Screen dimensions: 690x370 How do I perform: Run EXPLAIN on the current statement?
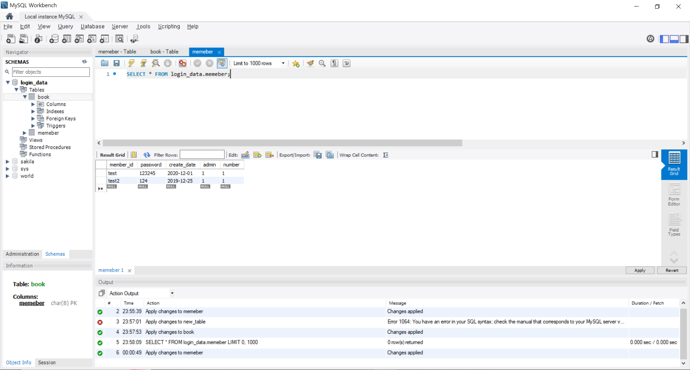156,63
